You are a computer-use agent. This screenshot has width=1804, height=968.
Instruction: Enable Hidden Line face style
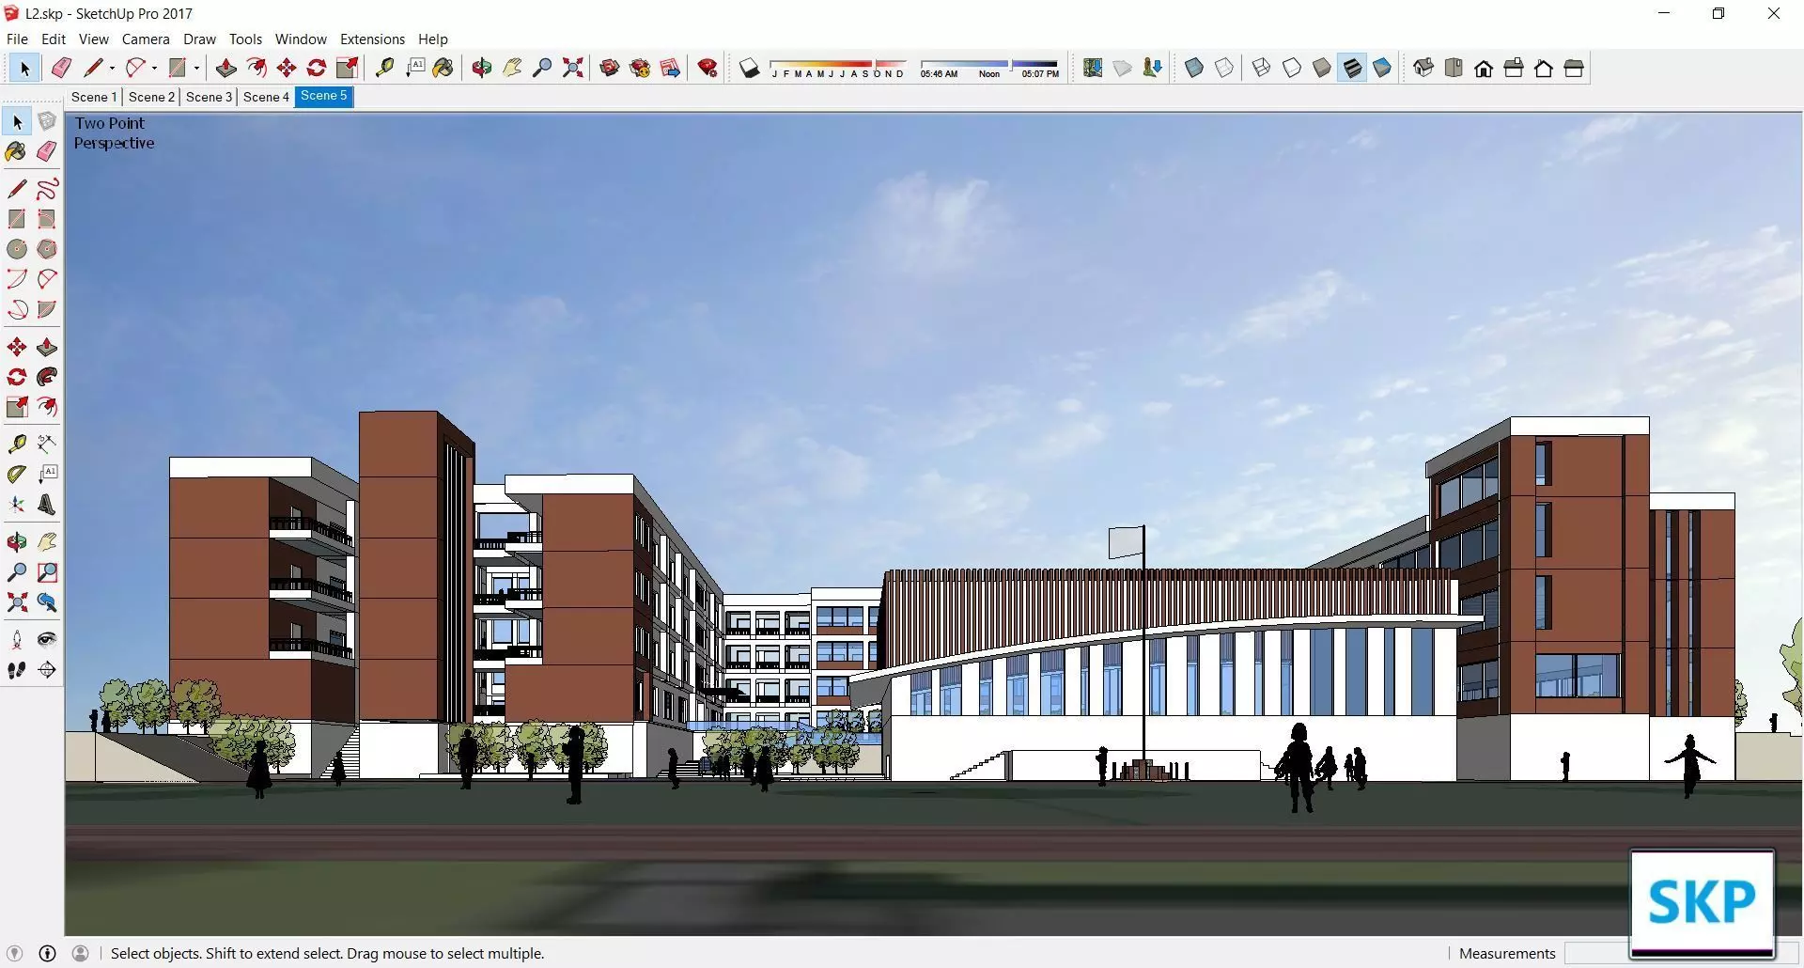coord(1292,68)
